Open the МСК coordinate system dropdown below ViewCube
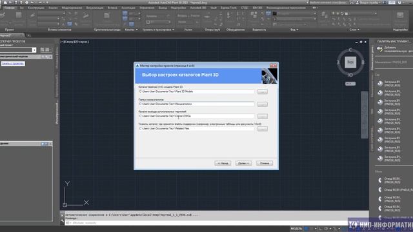 [350, 84]
